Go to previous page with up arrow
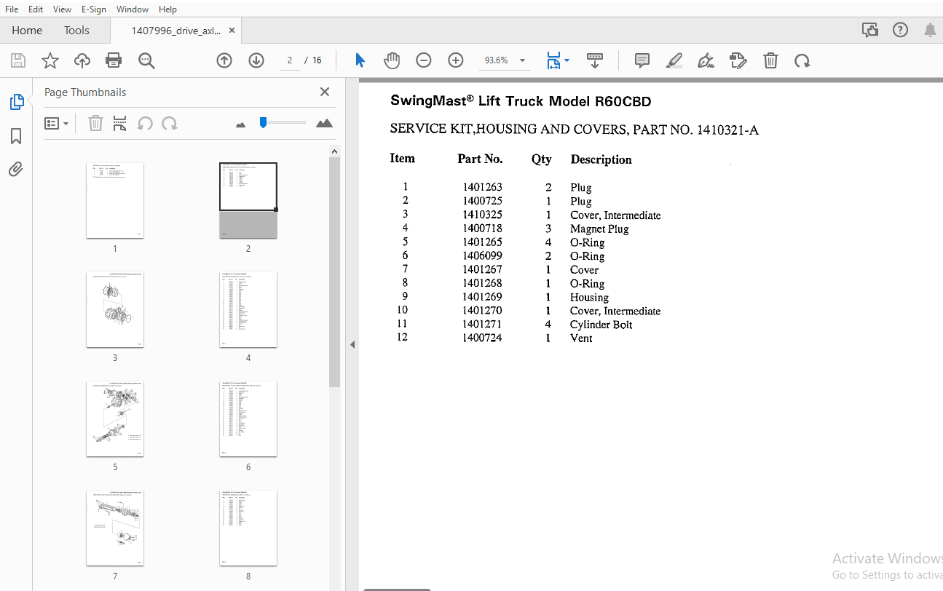 click(x=224, y=60)
